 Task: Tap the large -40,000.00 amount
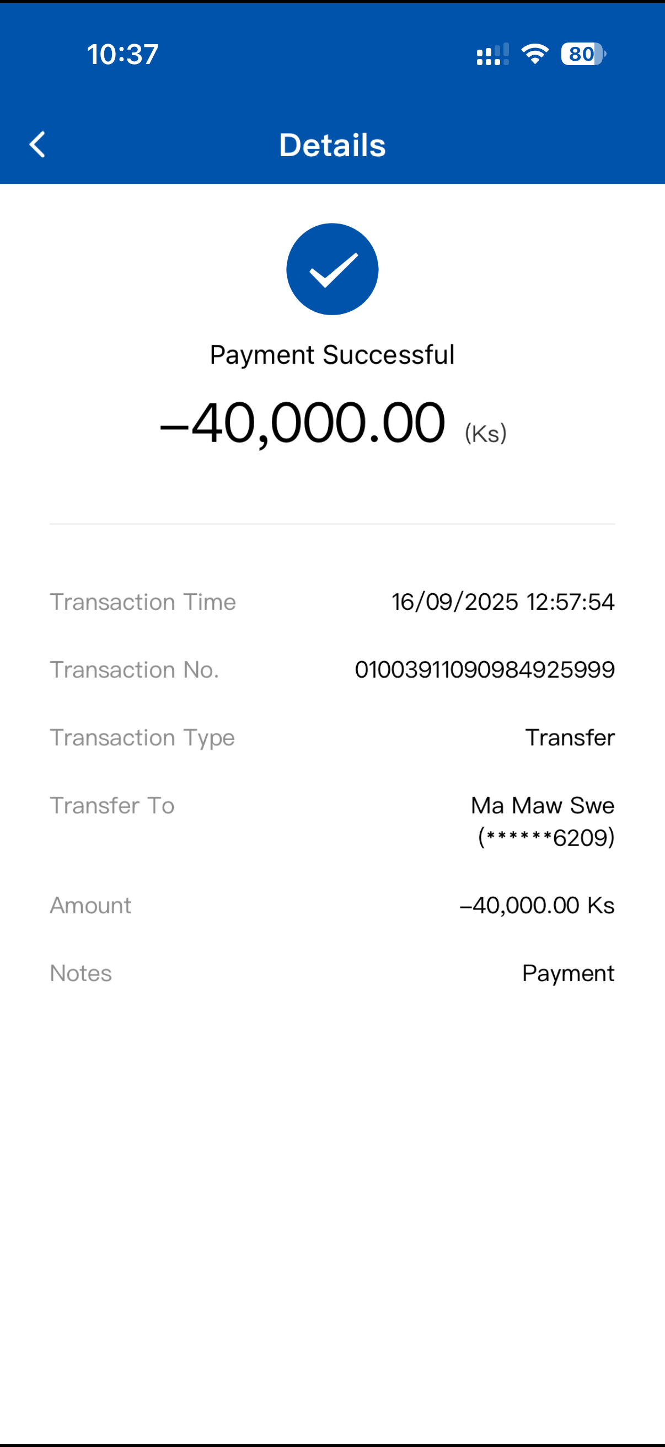(303, 423)
